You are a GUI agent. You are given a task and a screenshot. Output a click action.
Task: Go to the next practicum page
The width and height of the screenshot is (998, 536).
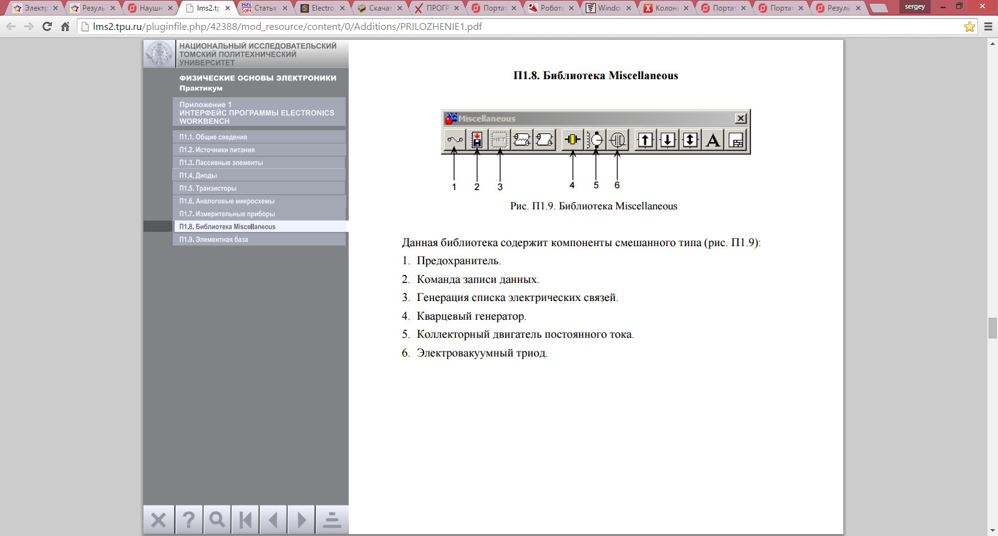pos(302,520)
